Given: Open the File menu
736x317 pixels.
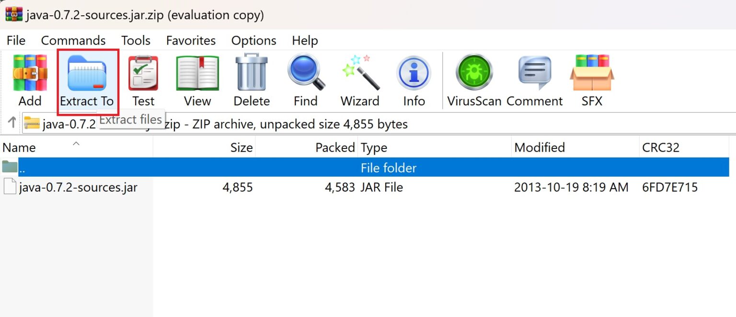Looking at the screenshot, I should point(16,41).
